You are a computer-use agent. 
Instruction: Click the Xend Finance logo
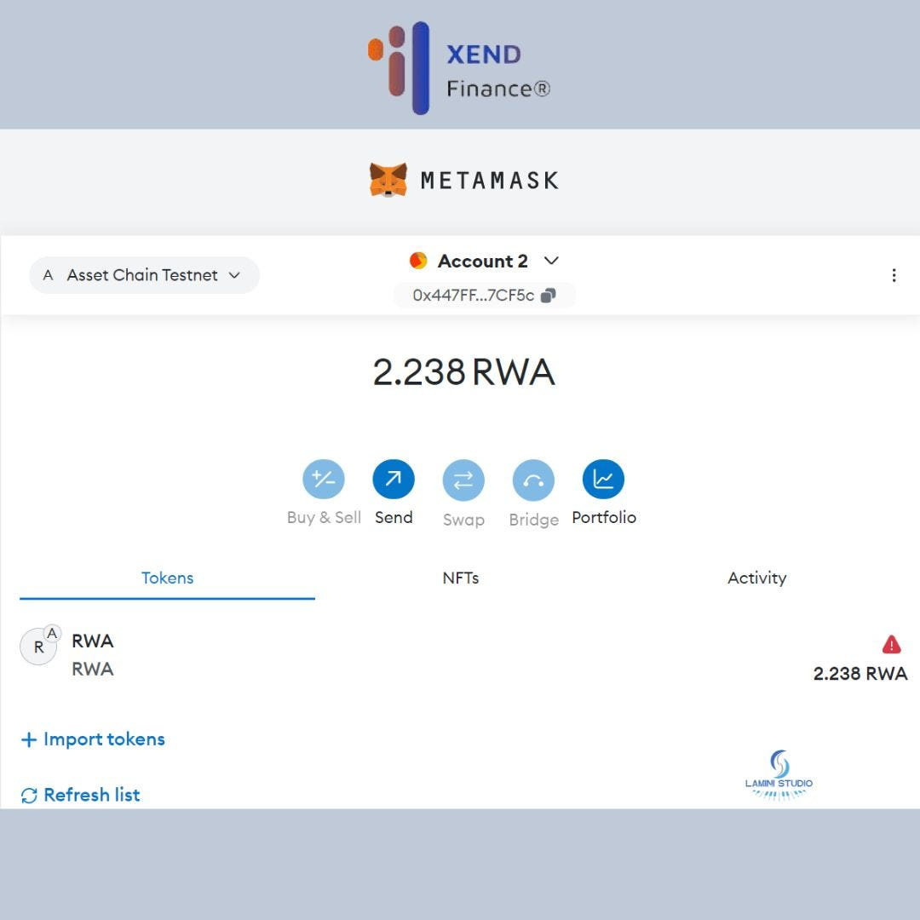pos(459,69)
